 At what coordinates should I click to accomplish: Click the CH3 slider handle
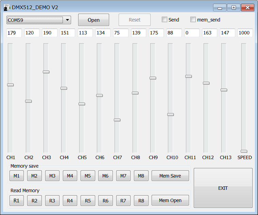(46, 72)
